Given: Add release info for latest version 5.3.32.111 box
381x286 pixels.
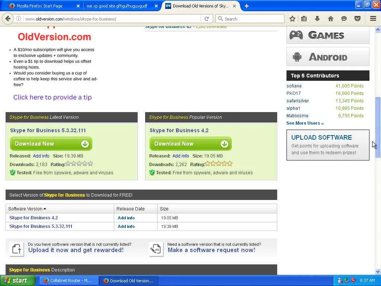Looking at the screenshot, I should 41,156.
